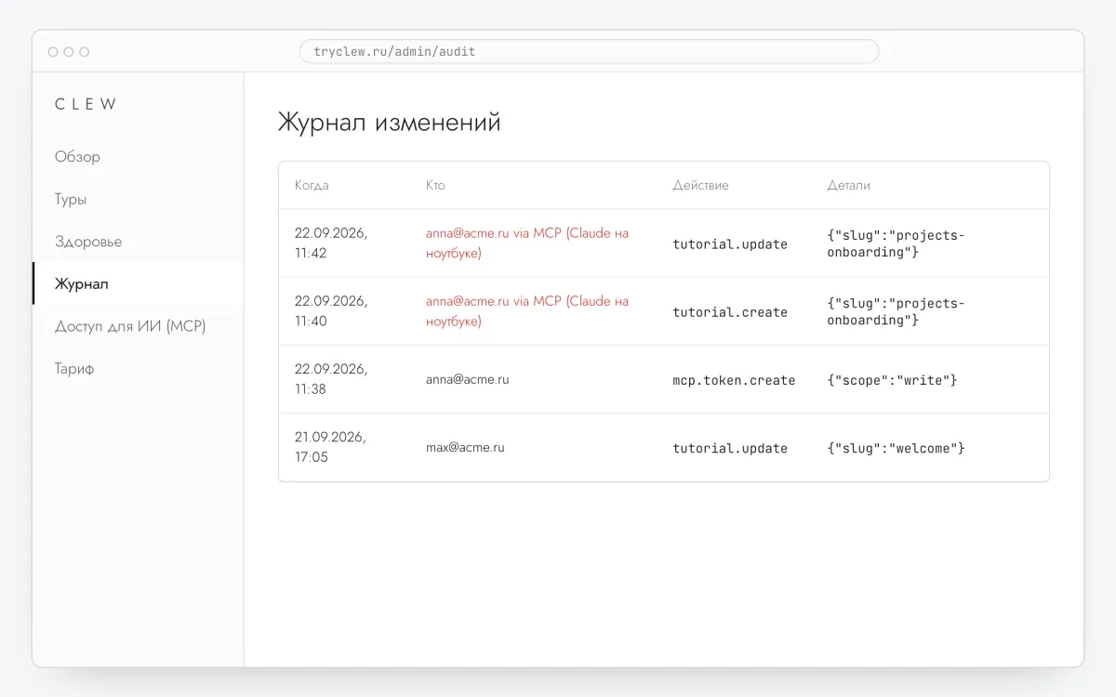Click the {"scope":"write"} details cell
This screenshot has height=697, width=1116.
click(892, 380)
